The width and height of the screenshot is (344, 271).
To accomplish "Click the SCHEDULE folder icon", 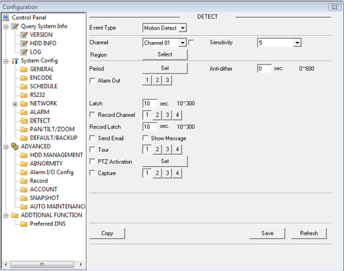I will pyautogui.click(x=24, y=87).
